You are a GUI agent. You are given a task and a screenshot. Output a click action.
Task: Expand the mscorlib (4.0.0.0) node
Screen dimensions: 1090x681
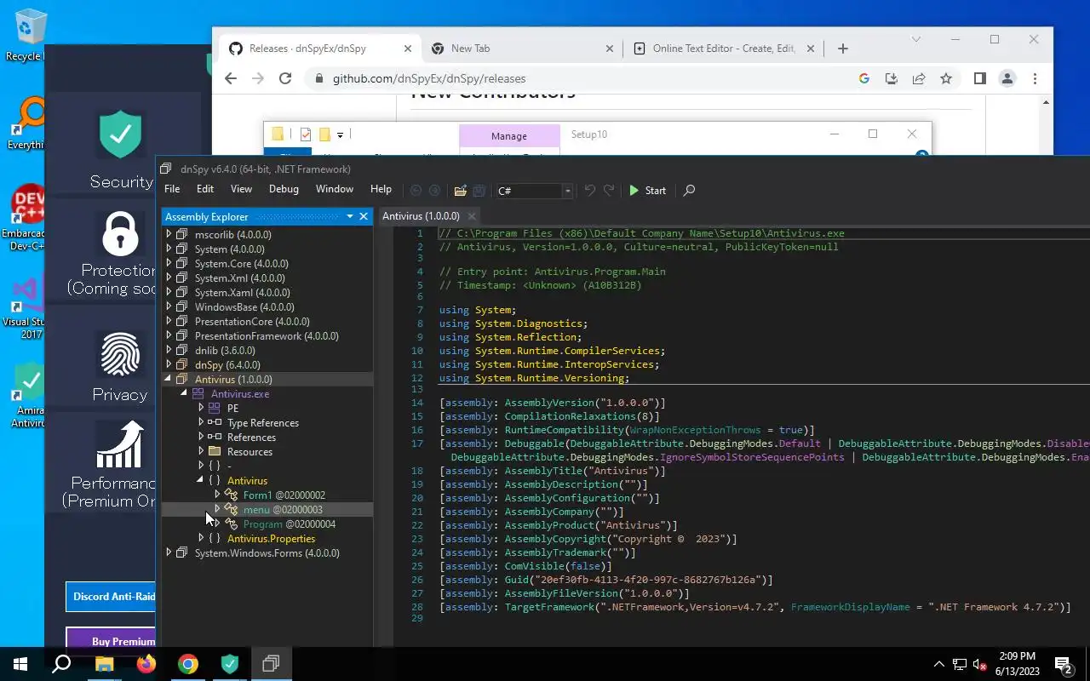(x=169, y=234)
